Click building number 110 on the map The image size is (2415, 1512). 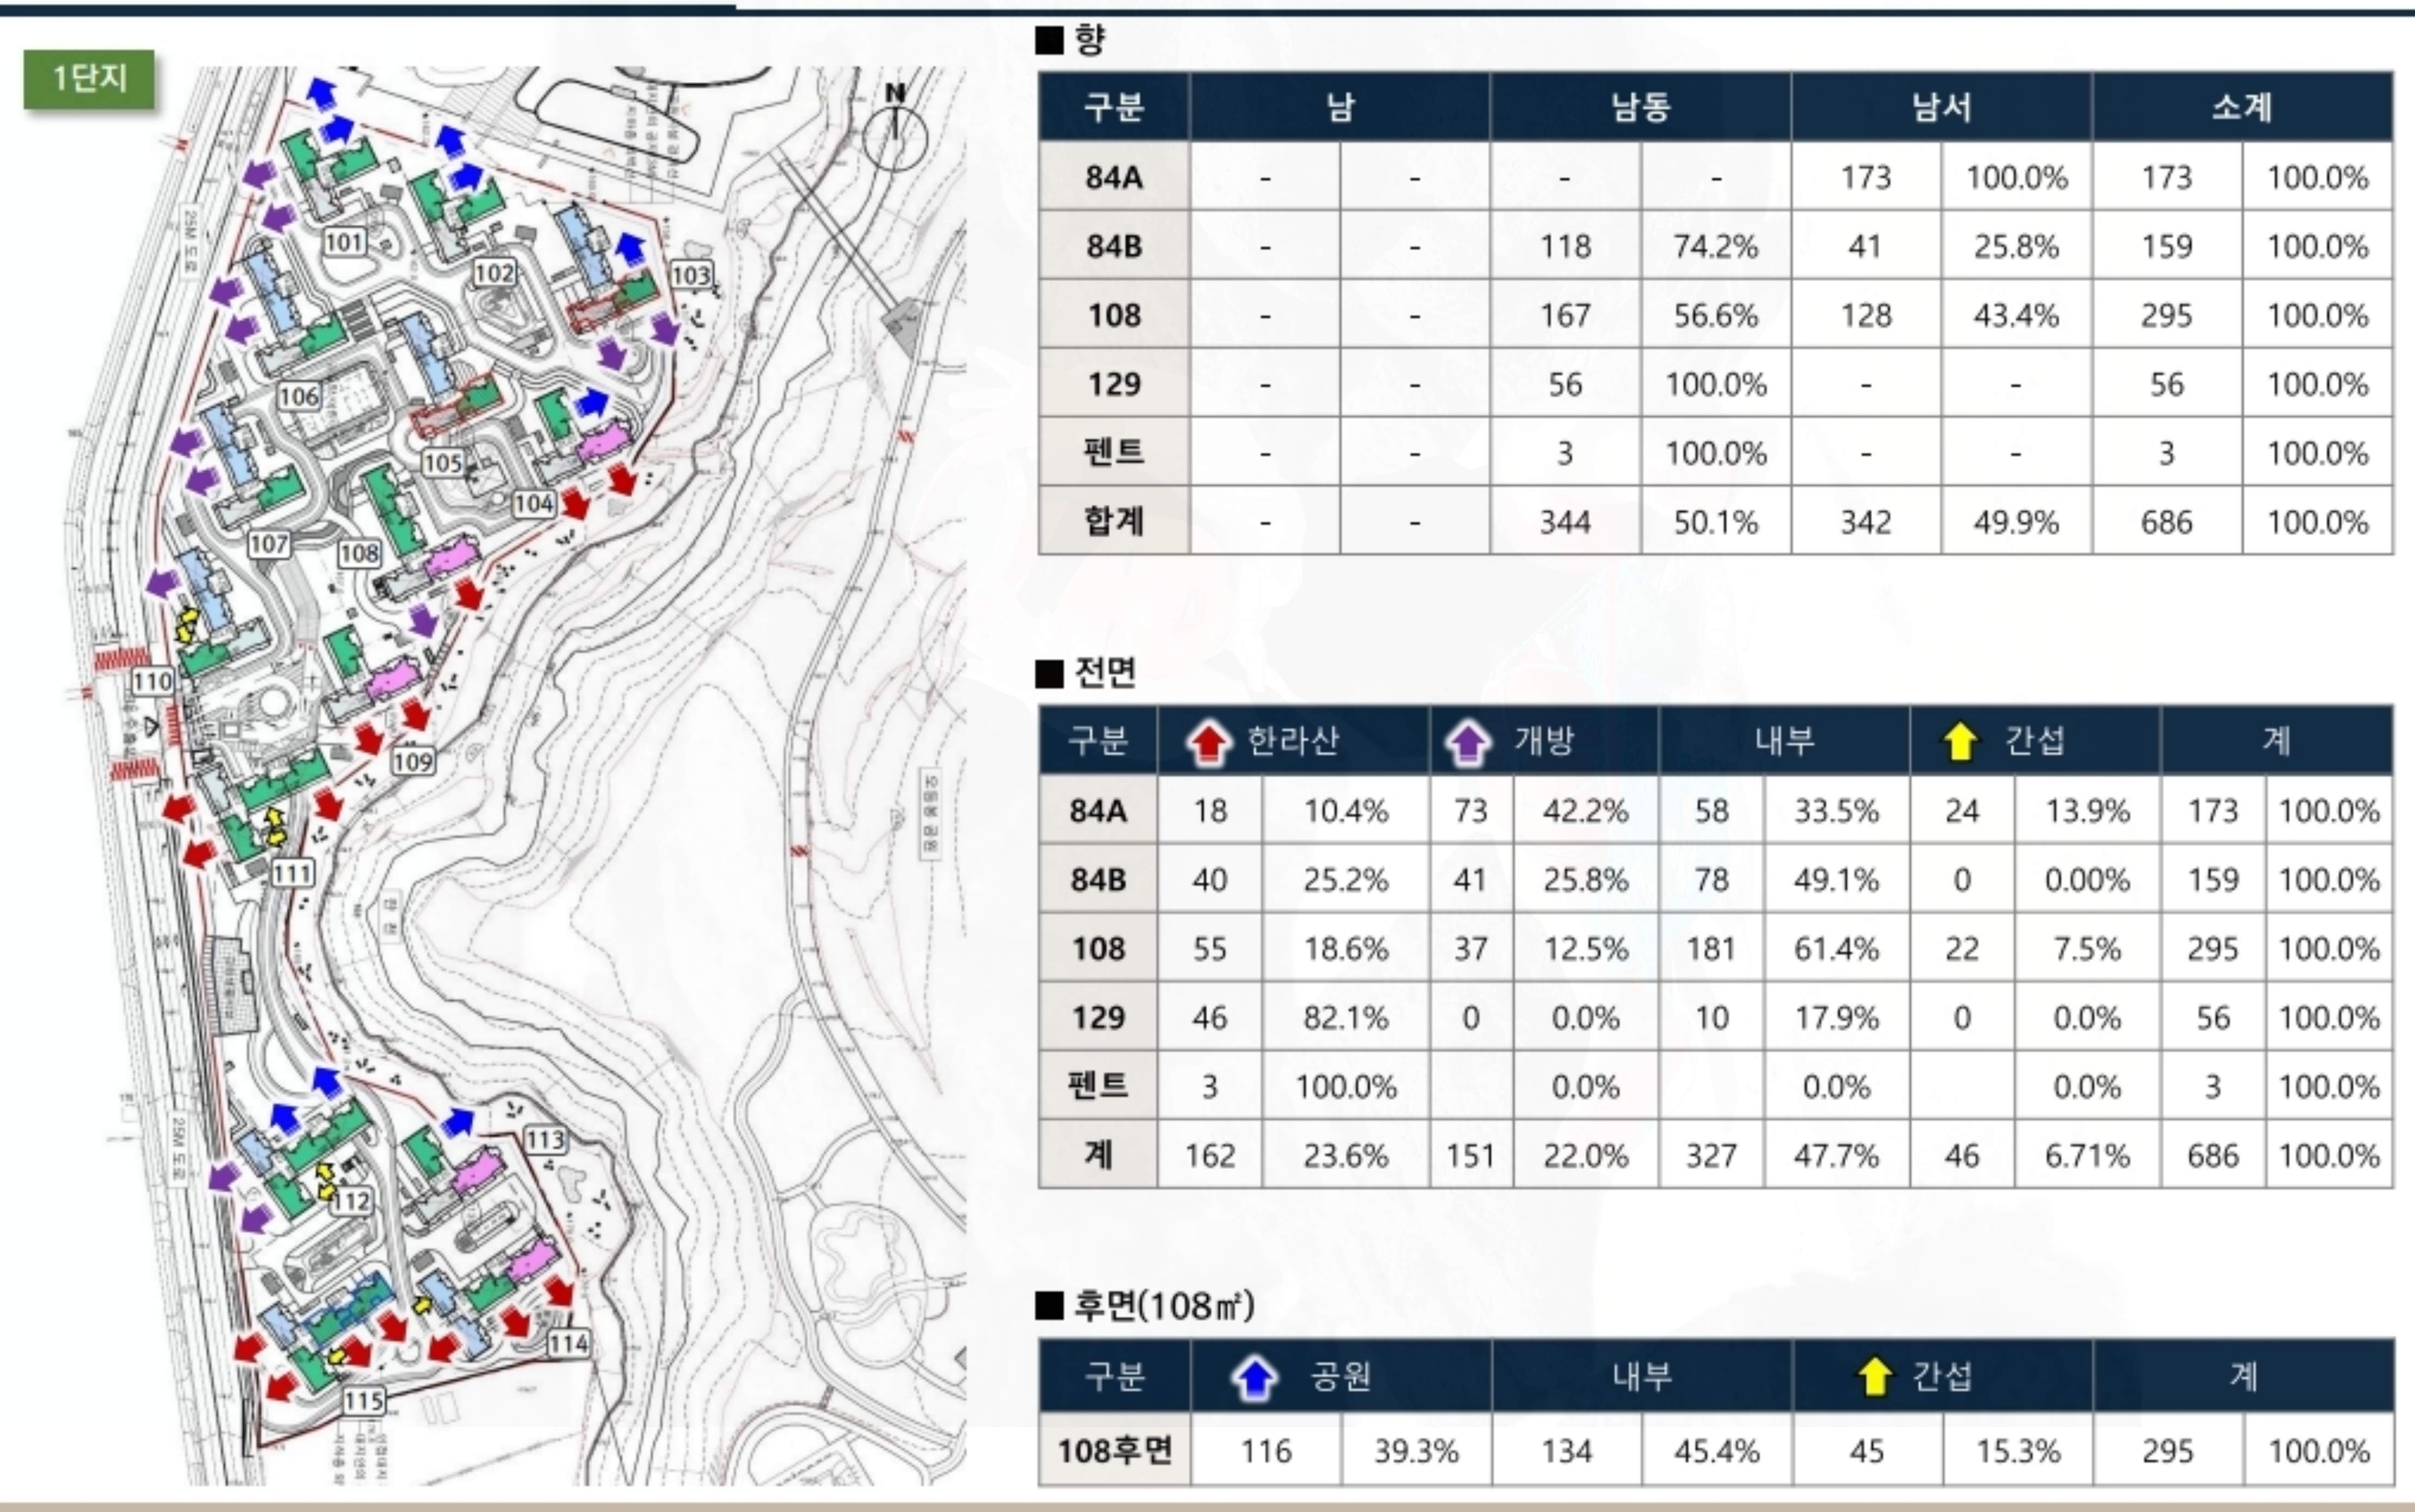(153, 682)
